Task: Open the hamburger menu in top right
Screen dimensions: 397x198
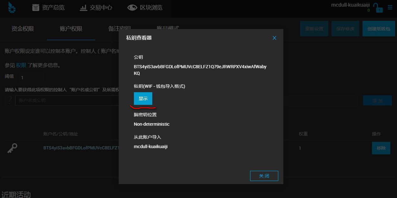Action: [x=390, y=7]
